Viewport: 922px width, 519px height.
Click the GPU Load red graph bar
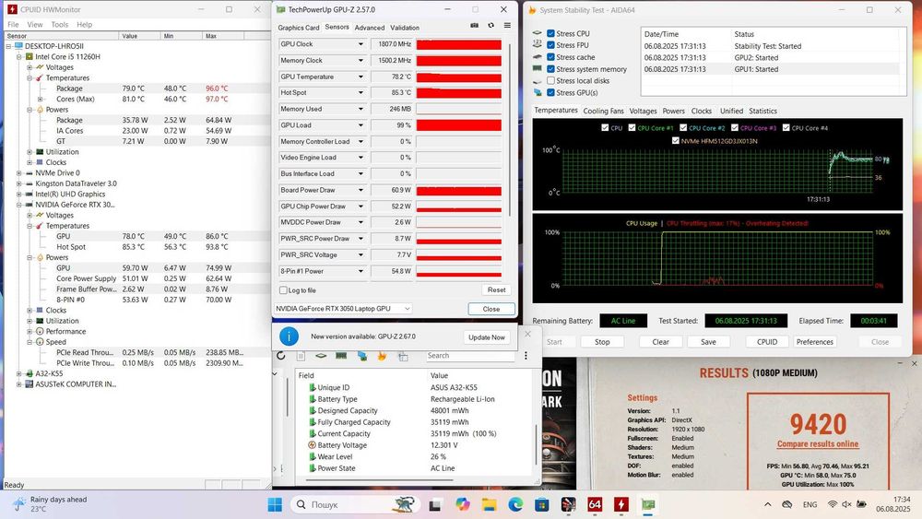pos(458,125)
